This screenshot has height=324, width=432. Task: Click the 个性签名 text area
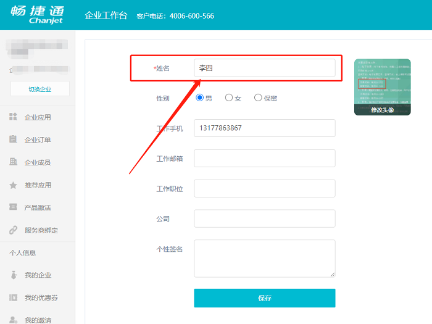coord(265,259)
